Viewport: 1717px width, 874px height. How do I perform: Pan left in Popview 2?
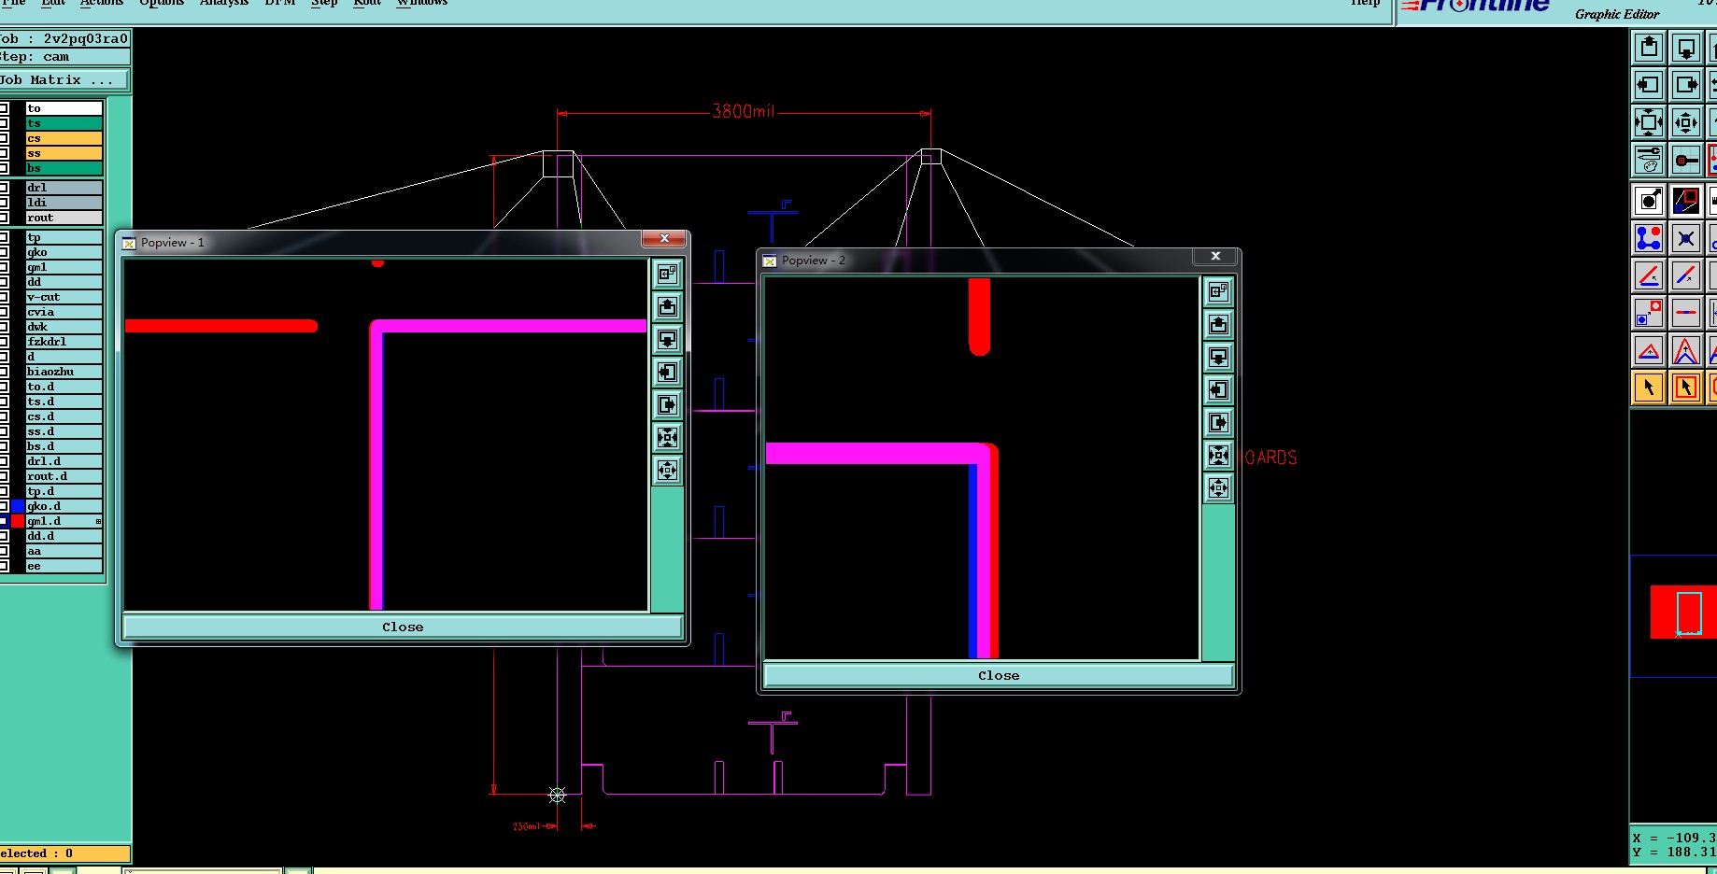point(1218,389)
